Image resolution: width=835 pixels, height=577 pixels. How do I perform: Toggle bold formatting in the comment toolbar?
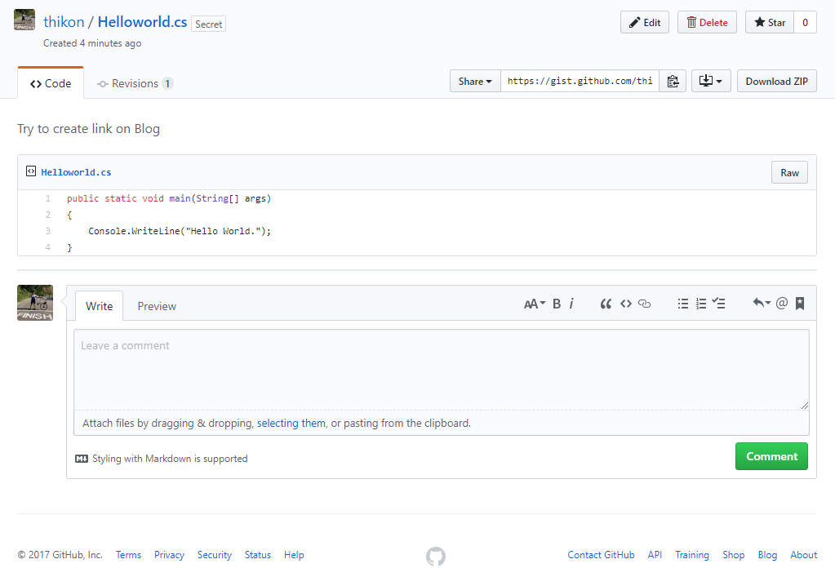click(x=556, y=303)
